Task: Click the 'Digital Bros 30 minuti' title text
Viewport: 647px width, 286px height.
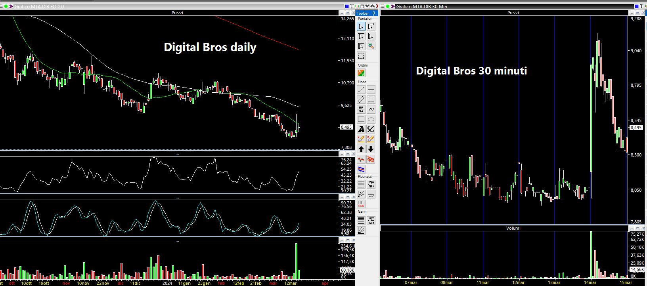Action: 471,71
